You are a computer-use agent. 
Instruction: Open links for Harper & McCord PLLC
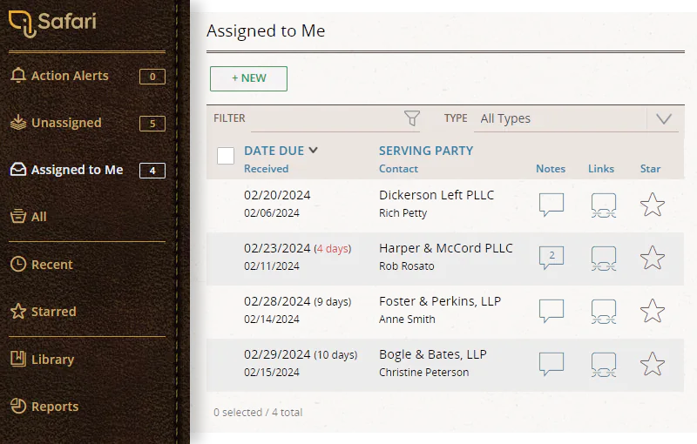[x=604, y=259]
